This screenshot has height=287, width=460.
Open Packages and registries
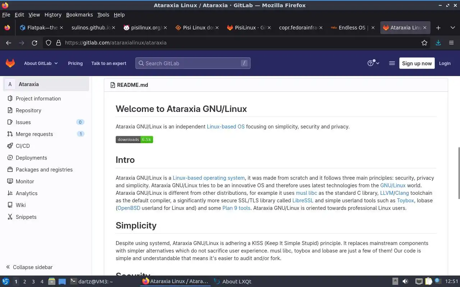46,170
